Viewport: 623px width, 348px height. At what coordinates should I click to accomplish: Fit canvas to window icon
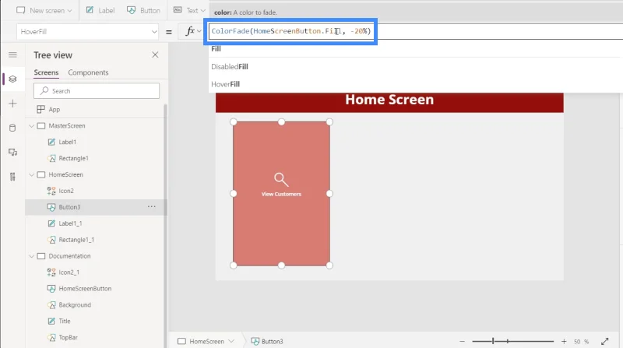click(605, 341)
